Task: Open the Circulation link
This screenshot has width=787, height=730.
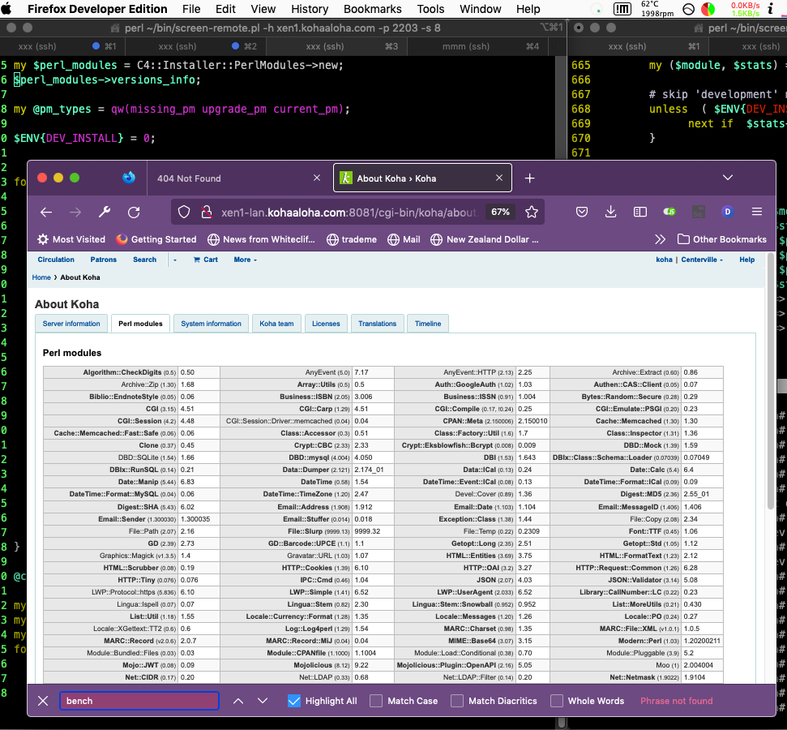Action: point(56,260)
